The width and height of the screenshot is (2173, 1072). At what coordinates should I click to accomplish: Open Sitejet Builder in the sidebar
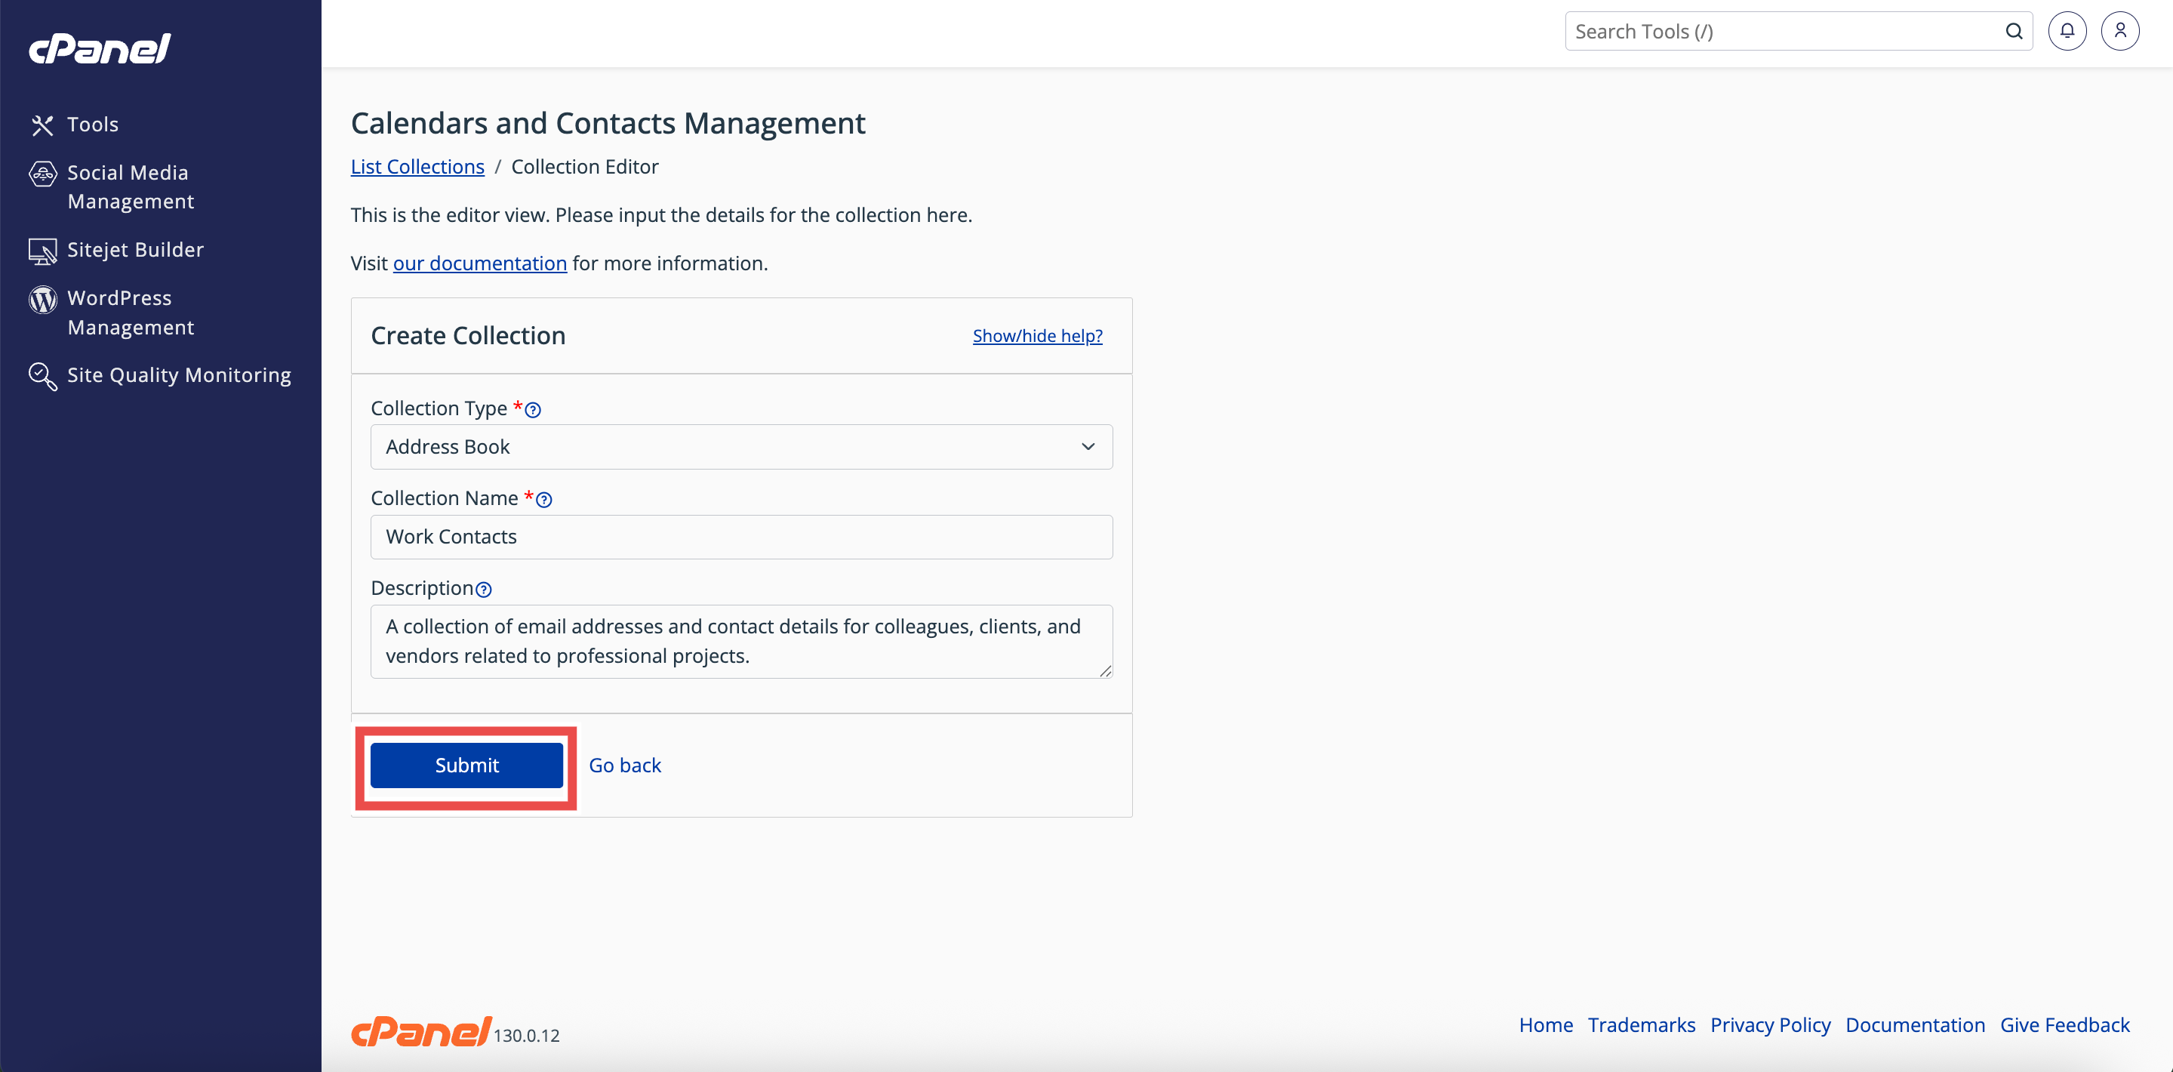click(135, 250)
